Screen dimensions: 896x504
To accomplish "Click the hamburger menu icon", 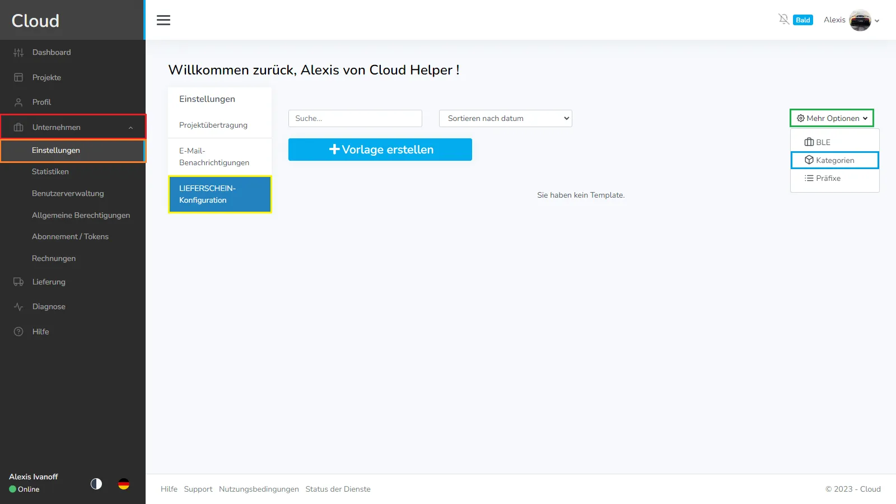I will pos(164,20).
